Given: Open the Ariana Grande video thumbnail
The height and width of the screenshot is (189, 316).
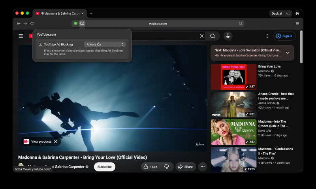Looking at the screenshot, I should click(233, 104).
